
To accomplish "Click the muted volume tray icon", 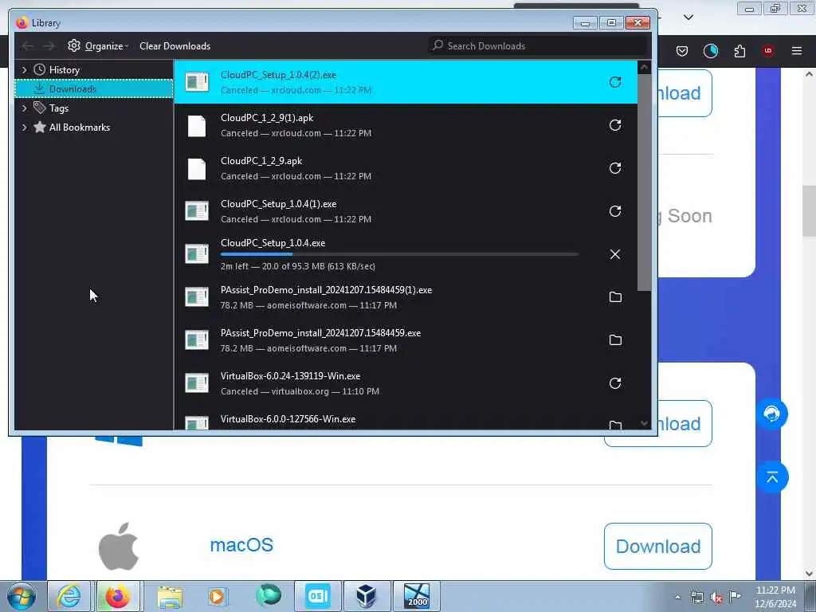I will click(716, 598).
